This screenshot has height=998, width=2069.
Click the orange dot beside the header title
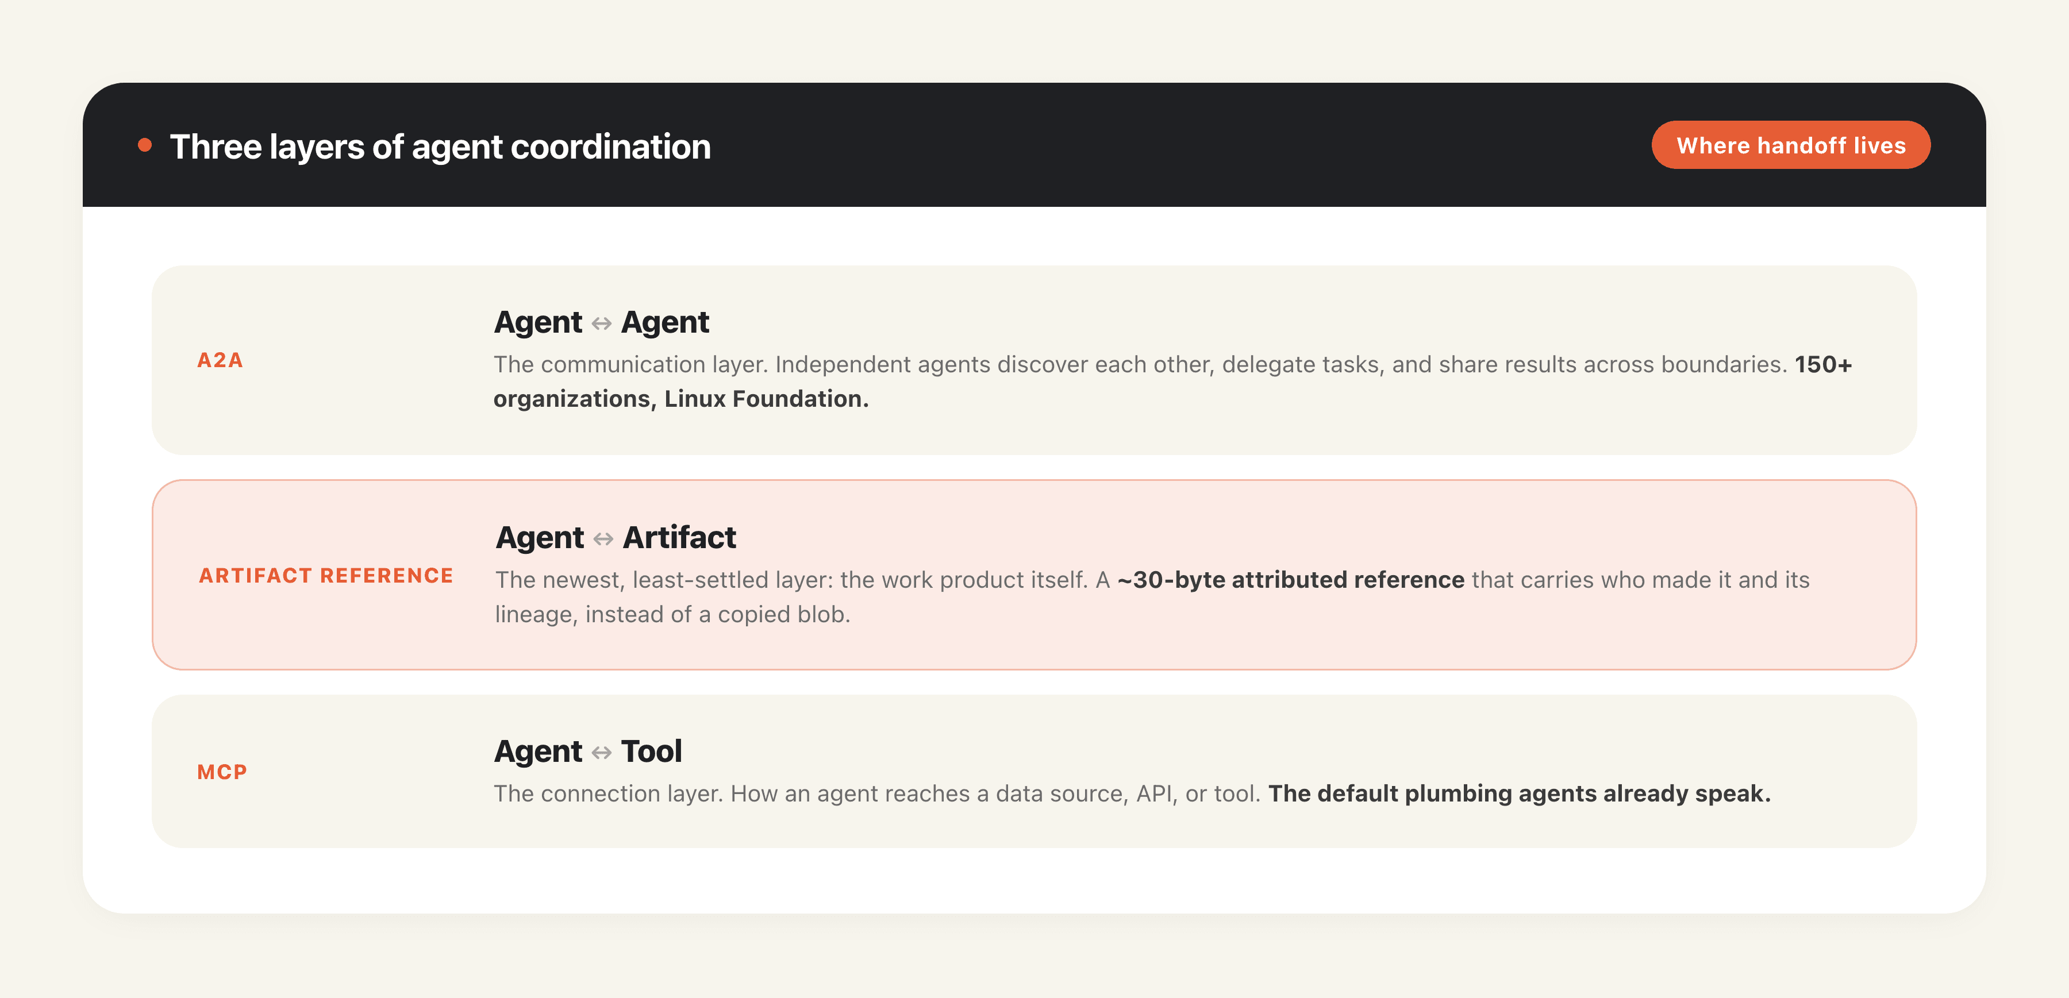click(145, 145)
